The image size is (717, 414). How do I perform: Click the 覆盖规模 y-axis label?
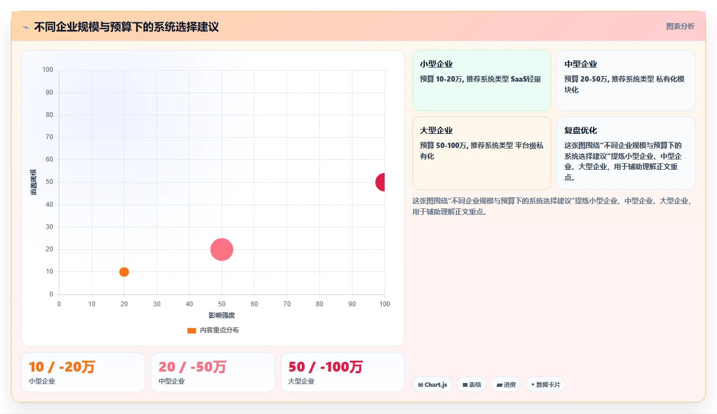pos(33,182)
